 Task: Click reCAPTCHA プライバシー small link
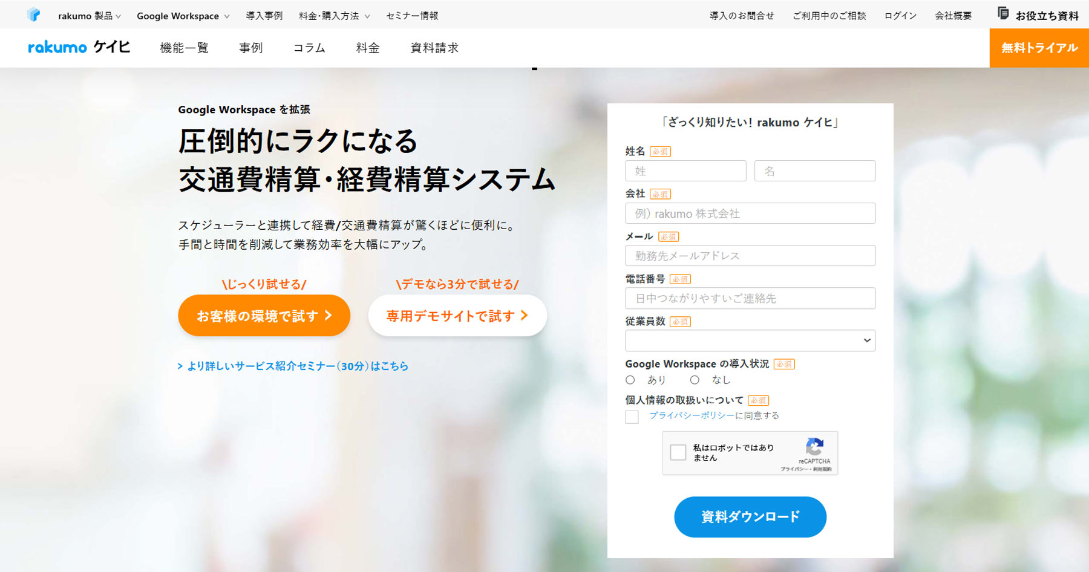pos(794,469)
